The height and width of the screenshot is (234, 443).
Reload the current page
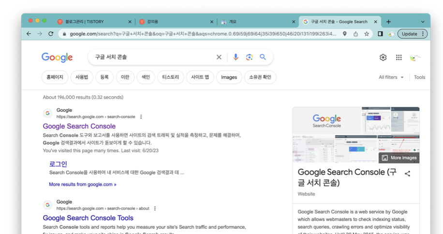(x=51, y=34)
